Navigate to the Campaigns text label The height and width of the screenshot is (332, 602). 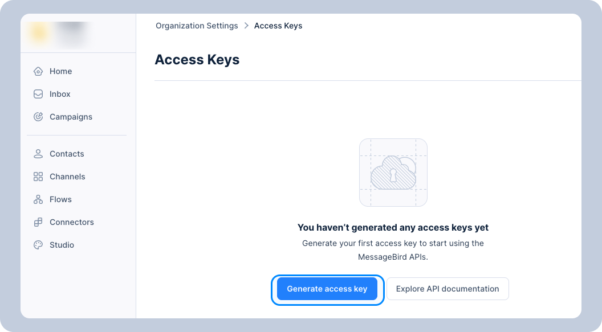71,117
